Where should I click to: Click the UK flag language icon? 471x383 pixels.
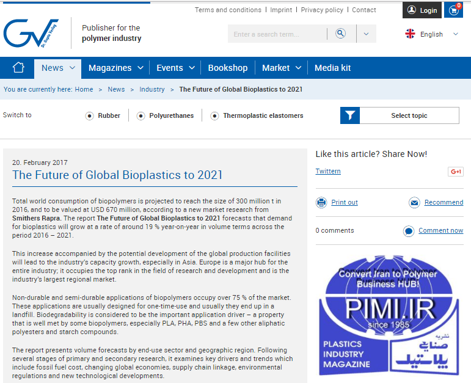click(x=410, y=34)
